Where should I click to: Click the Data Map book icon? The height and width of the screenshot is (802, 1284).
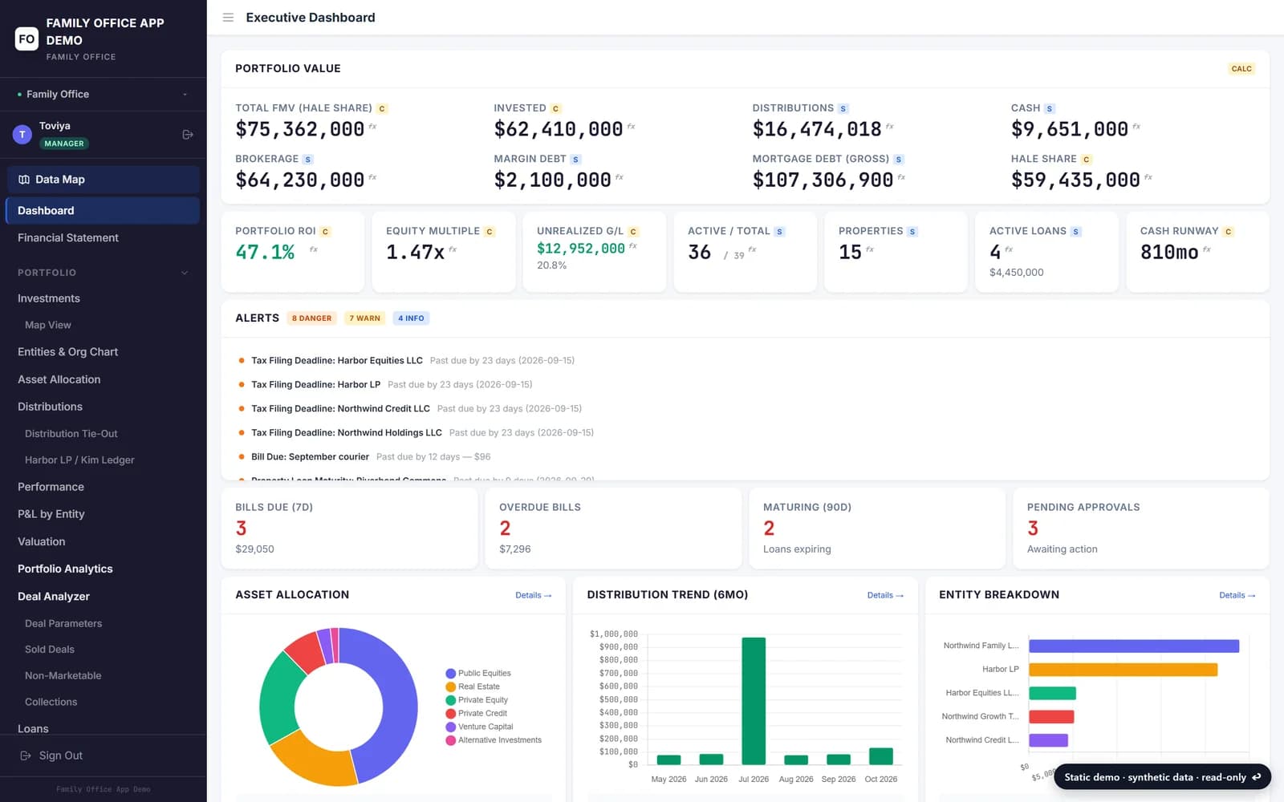coord(24,180)
